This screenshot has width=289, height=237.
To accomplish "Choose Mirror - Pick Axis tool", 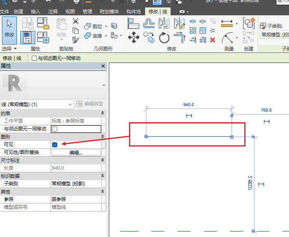I will click(164, 23).
